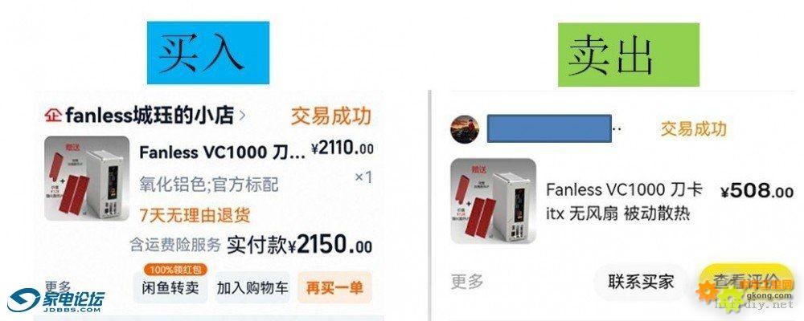
Task: Open 更多 options in the sold order
Action: (x=467, y=281)
